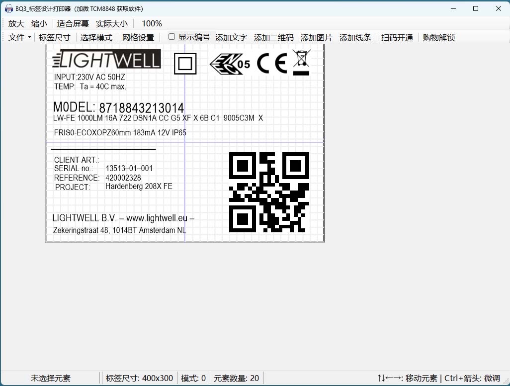Viewport: 510px width, 386px height.
Task: Open 标签尺寸 label size settings
Action: tap(54, 37)
